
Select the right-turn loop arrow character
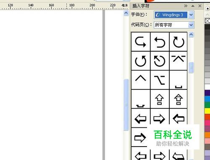(x=141, y=42)
